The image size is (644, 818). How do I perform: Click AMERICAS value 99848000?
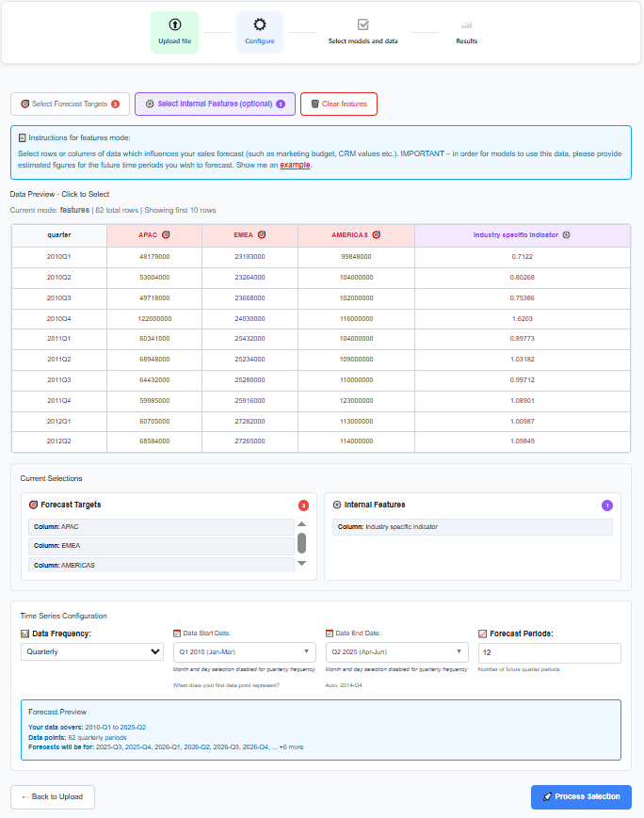(x=357, y=257)
